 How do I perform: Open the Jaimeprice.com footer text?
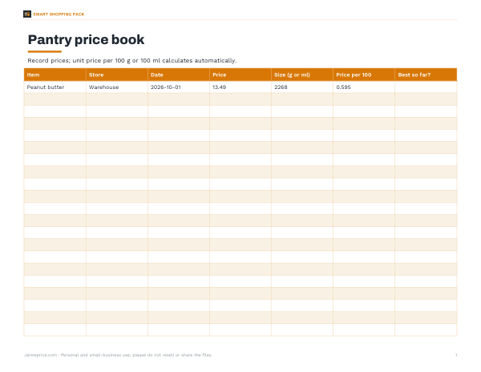(118, 355)
